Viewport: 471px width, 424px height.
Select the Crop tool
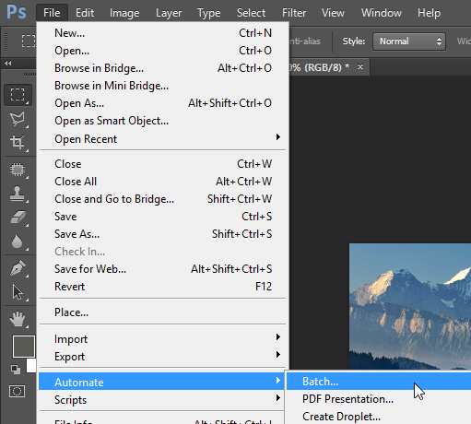[18, 142]
